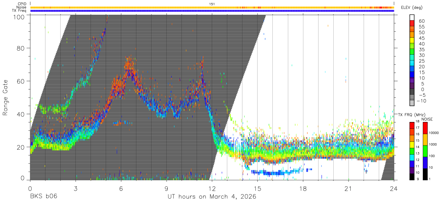Click the '45' label on the ELEV color bar
The width and height of the screenshot is (443, 204).
pos(422,38)
